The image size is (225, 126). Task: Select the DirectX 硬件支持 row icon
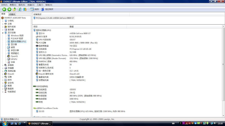tap(37, 74)
